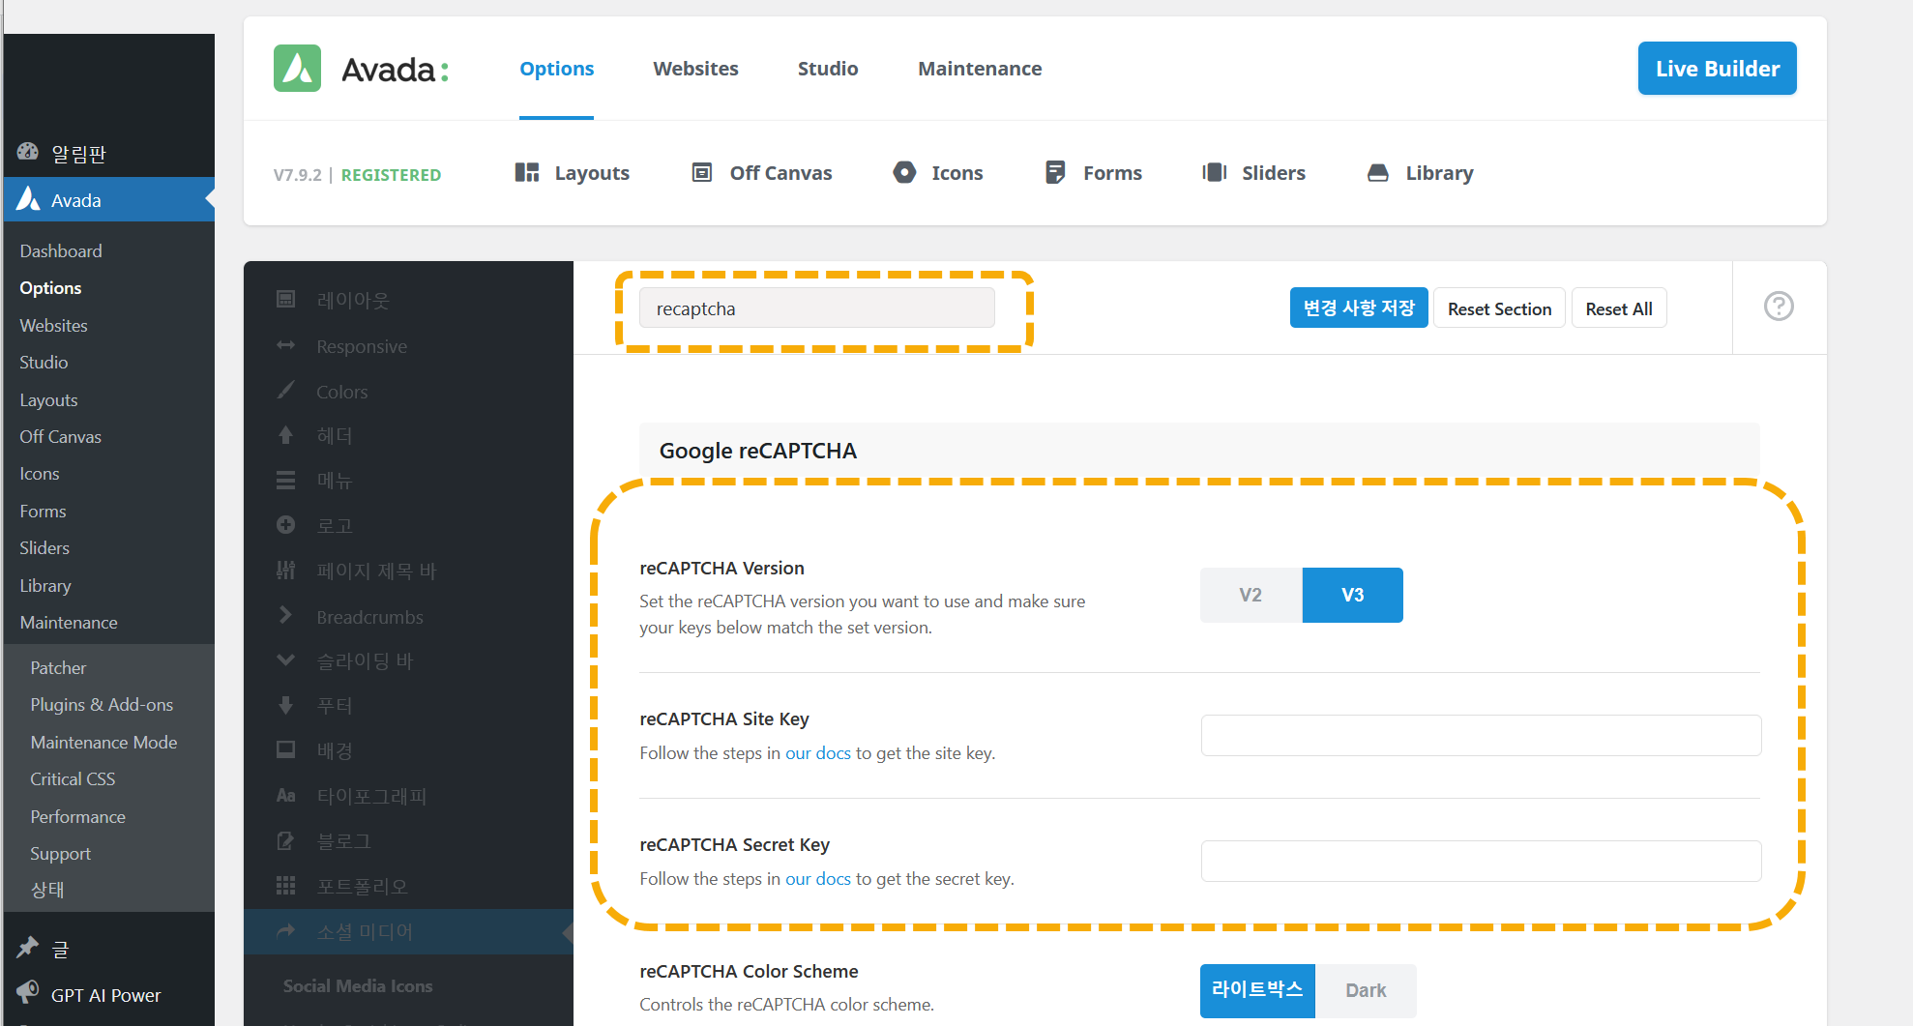The width and height of the screenshot is (1913, 1026).
Task: Click the Responsive arrows icon
Action: pos(285,345)
